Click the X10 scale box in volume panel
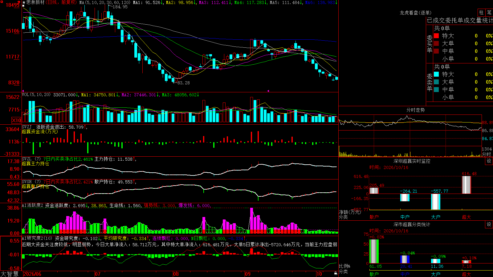This screenshot has width=493, height=277. coord(16,120)
